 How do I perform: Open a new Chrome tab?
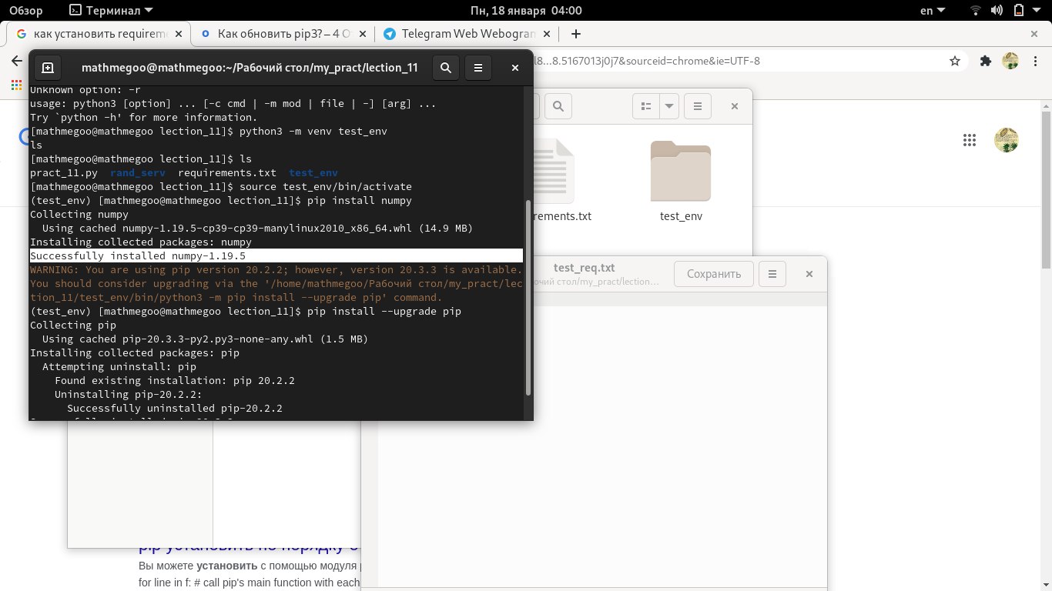[x=575, y=34]
